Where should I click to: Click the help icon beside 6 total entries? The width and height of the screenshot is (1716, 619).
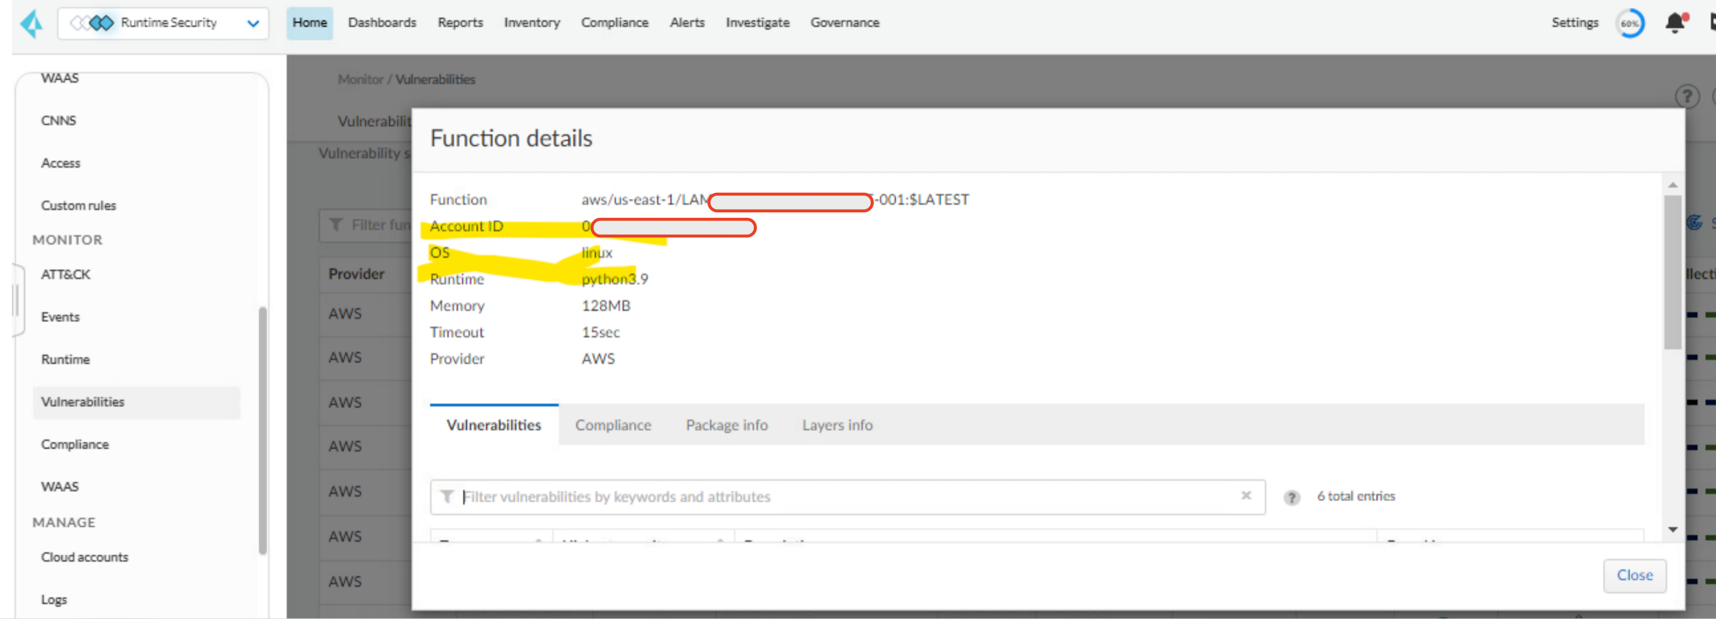(1291, 497)
